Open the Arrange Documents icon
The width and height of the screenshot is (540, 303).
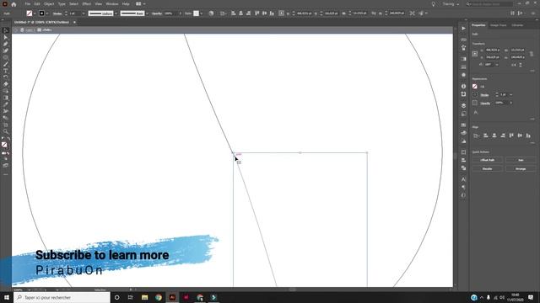(x=140, y=4)
